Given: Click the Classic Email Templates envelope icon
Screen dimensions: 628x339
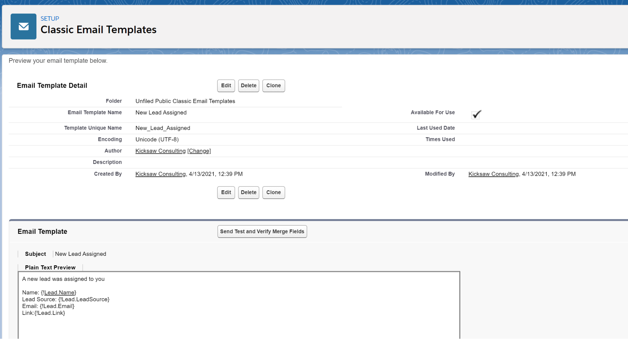Looking at the screenshot, I should pyautogui.click(x=24, y=26).
